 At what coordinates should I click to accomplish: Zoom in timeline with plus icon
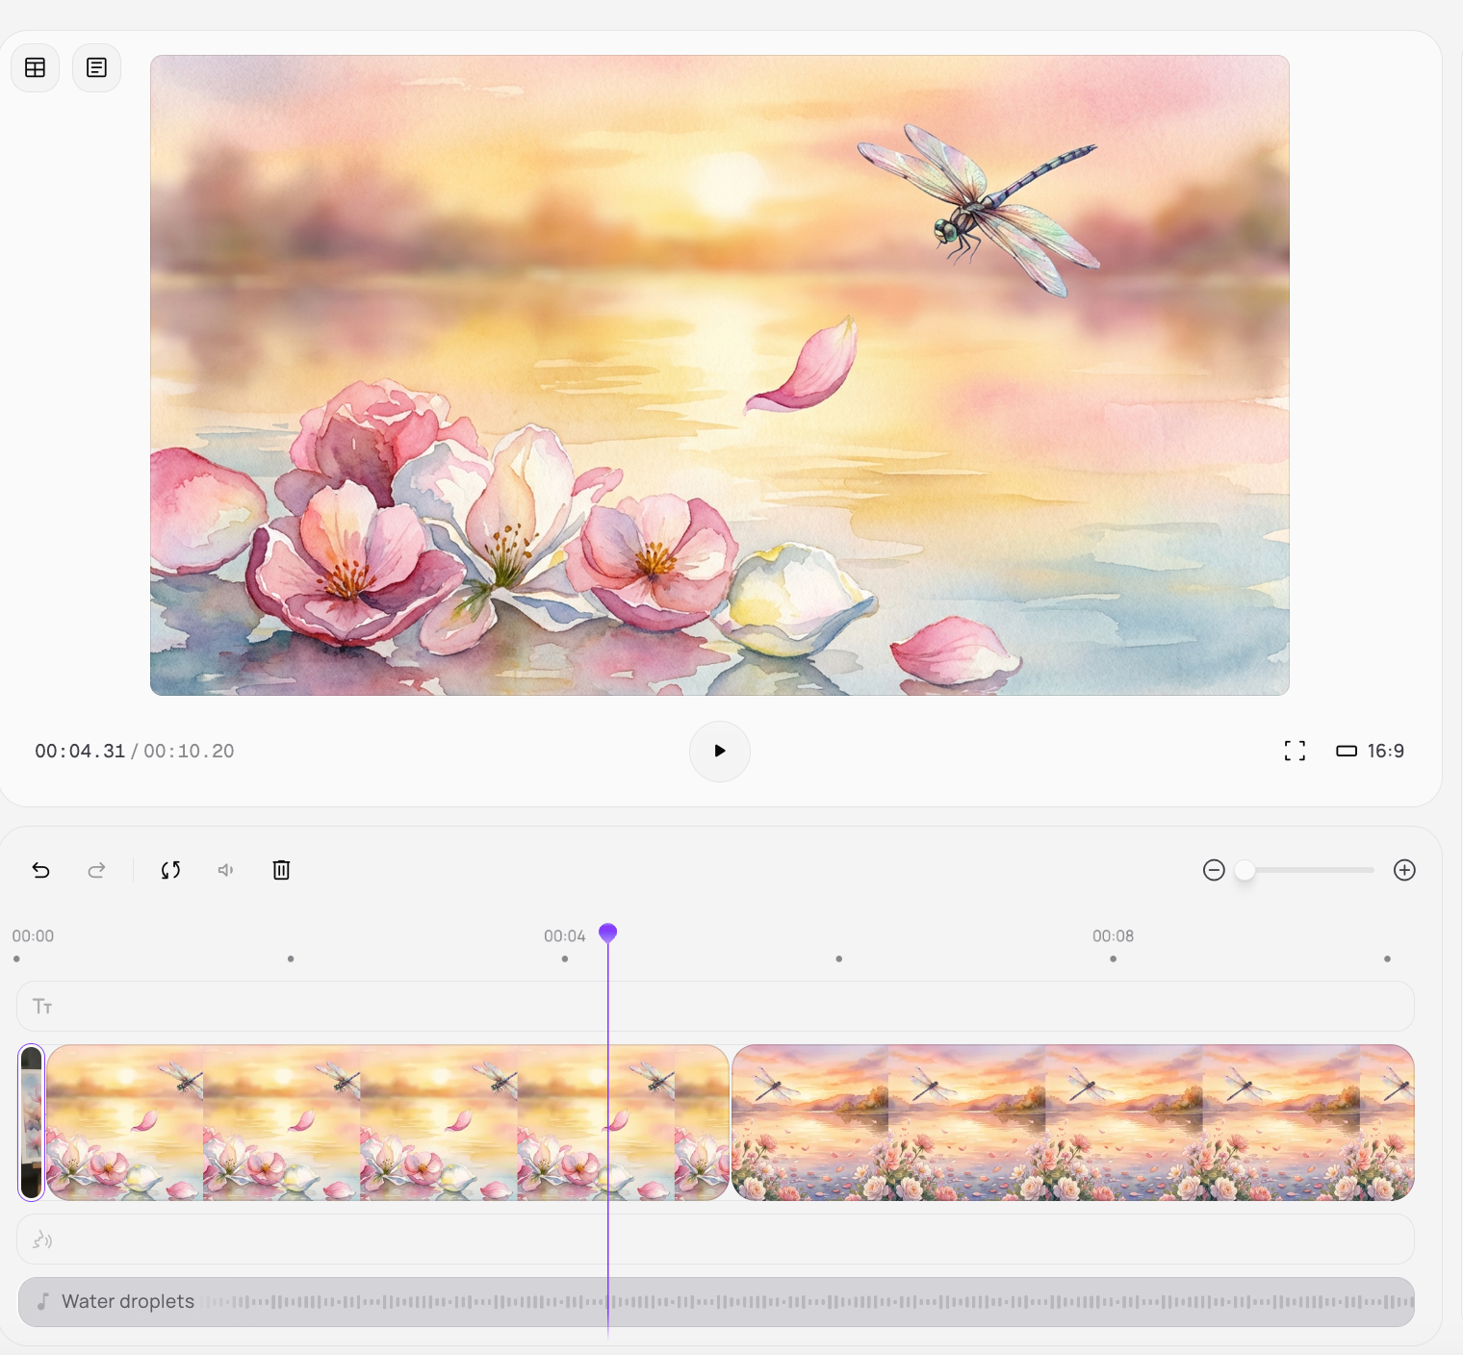coord(1404,870)
